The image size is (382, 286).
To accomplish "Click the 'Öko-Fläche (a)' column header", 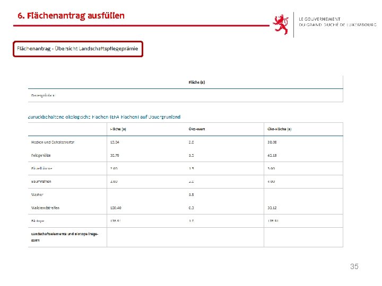I will click(280, 129).
